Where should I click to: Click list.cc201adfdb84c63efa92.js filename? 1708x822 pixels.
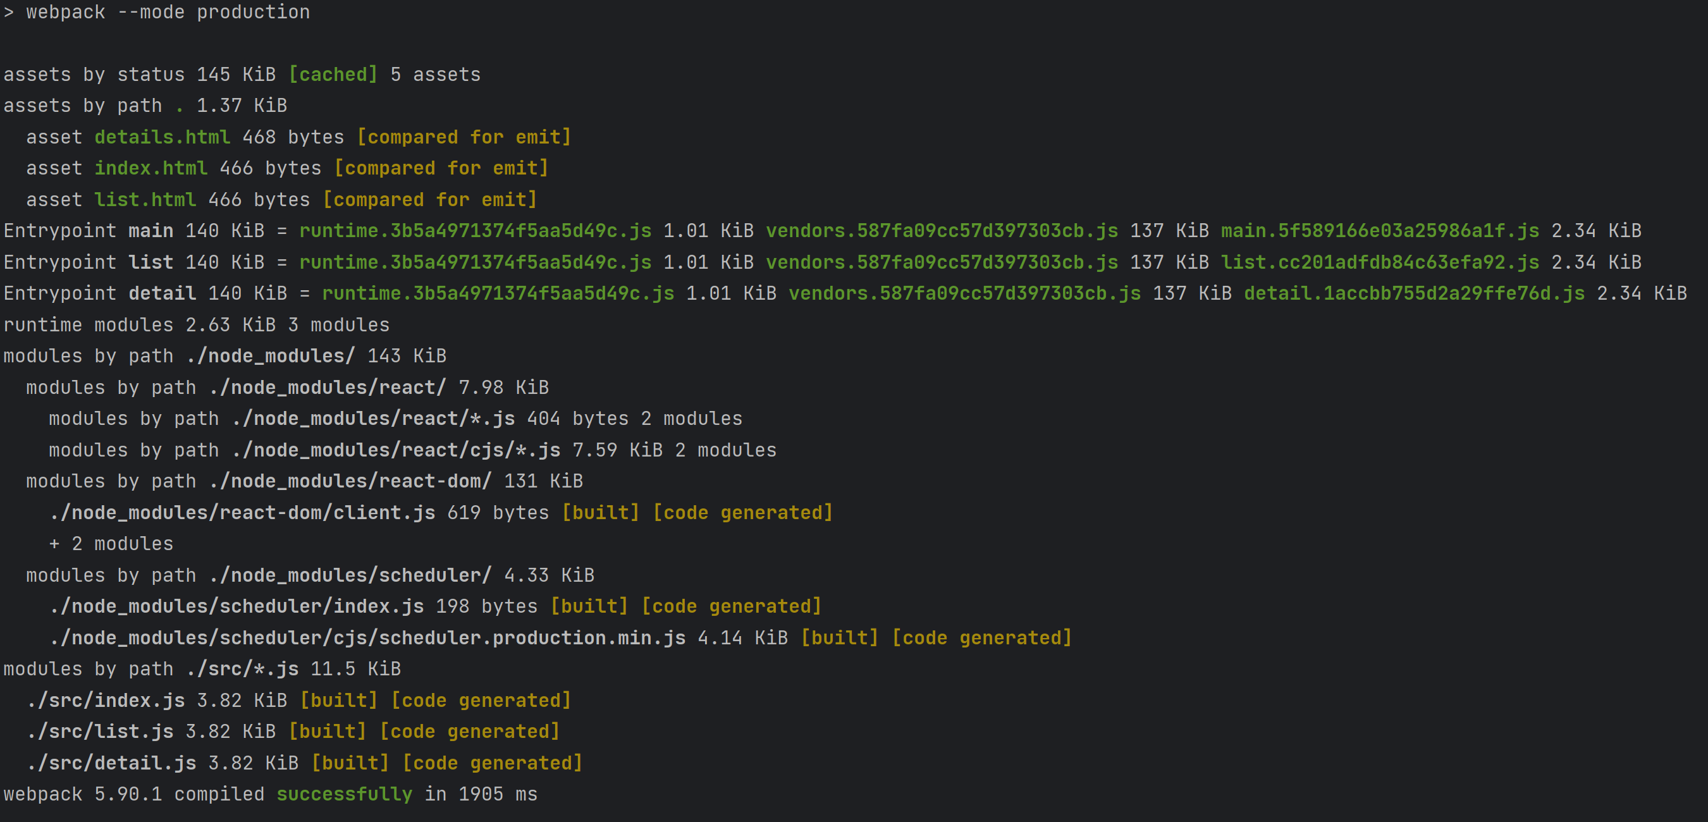pos(1380,262)
